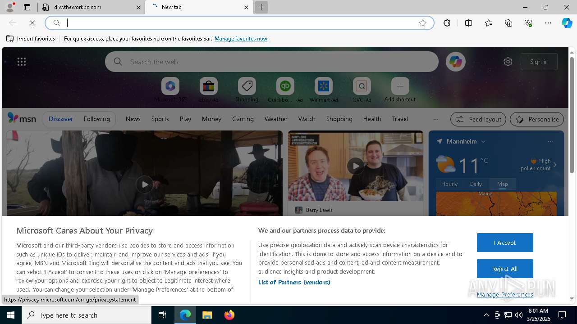Open a new browser tab
Image resolution: width=577 pixels, height=324 pixels.
[x=261, y=7]
